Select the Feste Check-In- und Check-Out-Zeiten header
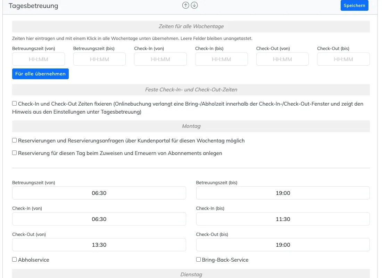Screen dimensions: 382x278 [x=191, y=90]
